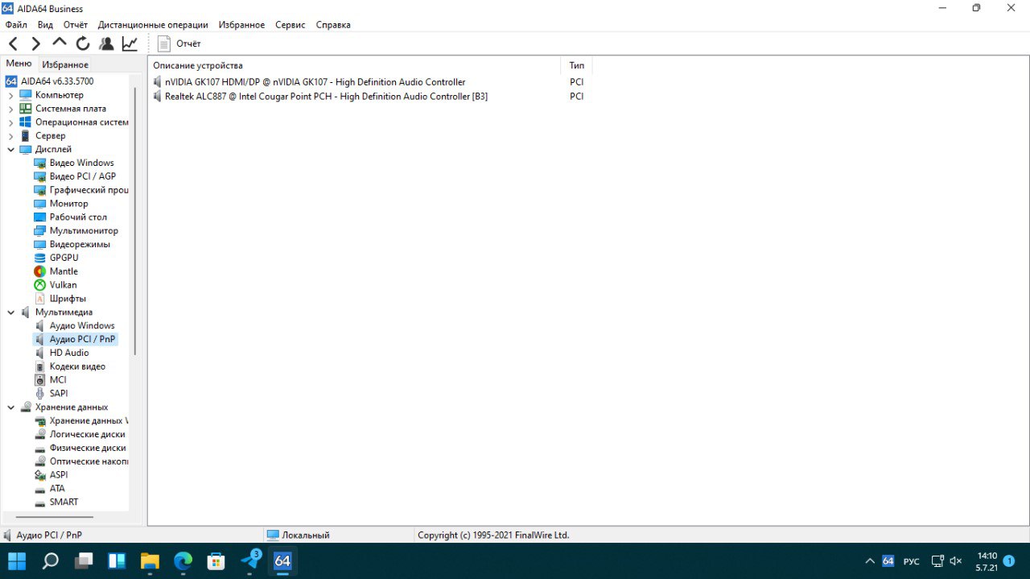Image resolution: width=1030 pixels, height=579 pixels.
Task: Click the Vulkan icon in tree
Action: 40,285
